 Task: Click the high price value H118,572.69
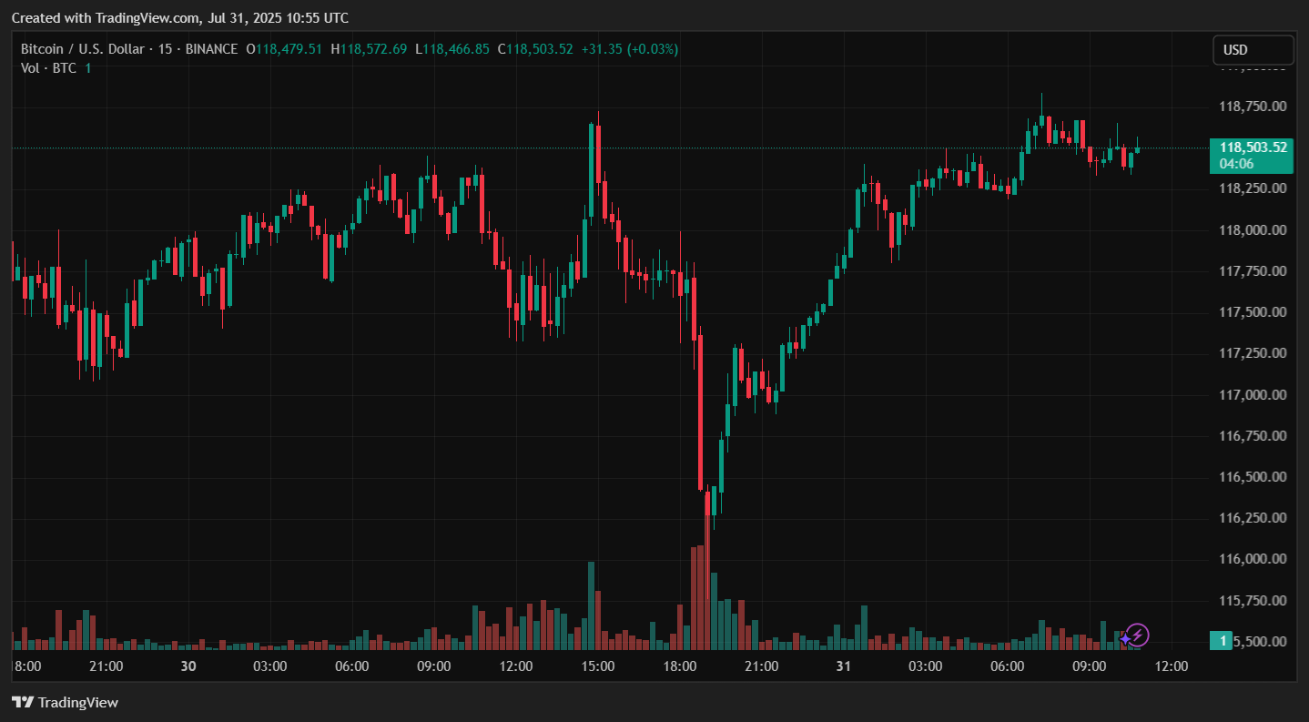coord(369,49)
